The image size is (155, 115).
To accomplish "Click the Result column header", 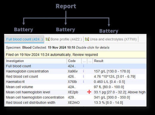I will 119,61.
